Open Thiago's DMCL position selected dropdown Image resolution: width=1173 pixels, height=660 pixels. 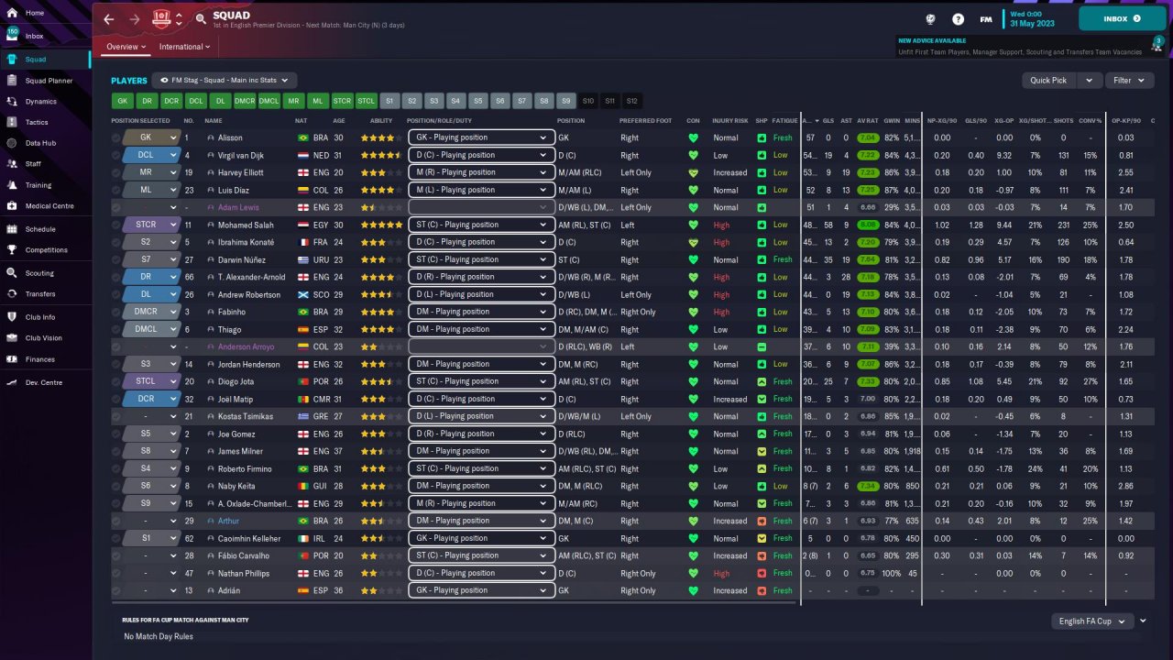coord(151,329)
